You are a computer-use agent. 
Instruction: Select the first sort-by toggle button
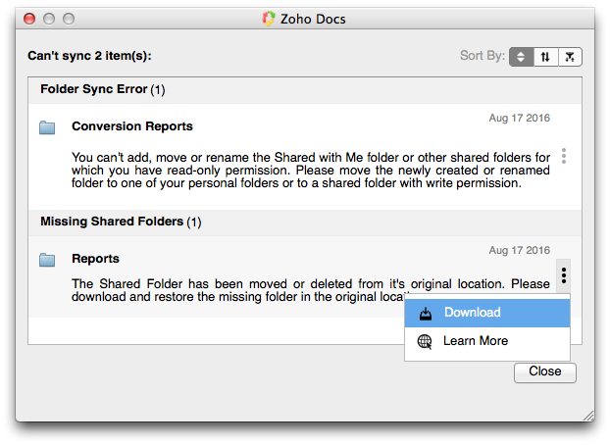[x=522, y=56]
